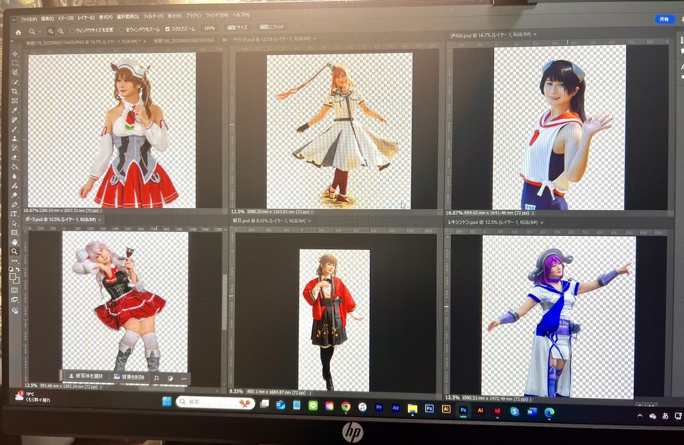The width and height of the screenshot is (684, 445).
Task: Expand status info arrow for 伊400.psd
Action: (533, 213)
